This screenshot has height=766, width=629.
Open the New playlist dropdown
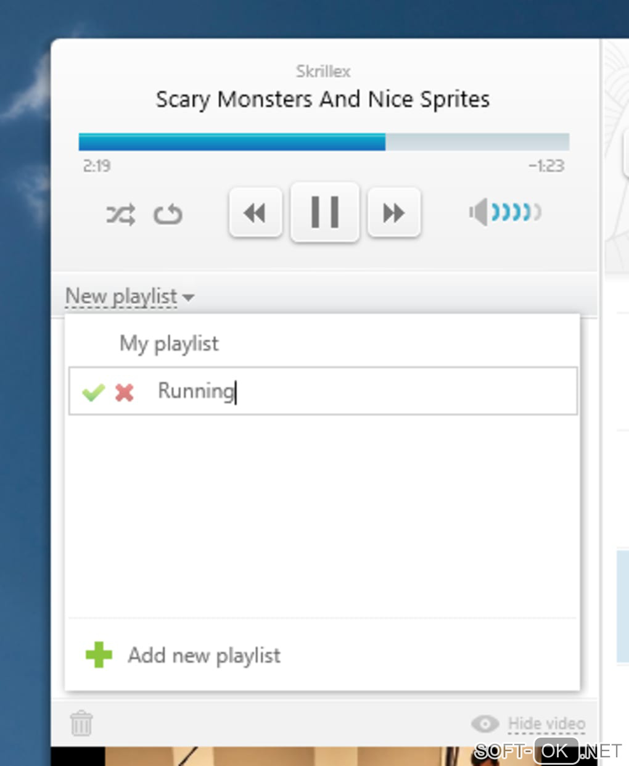(x=121, y=297)
